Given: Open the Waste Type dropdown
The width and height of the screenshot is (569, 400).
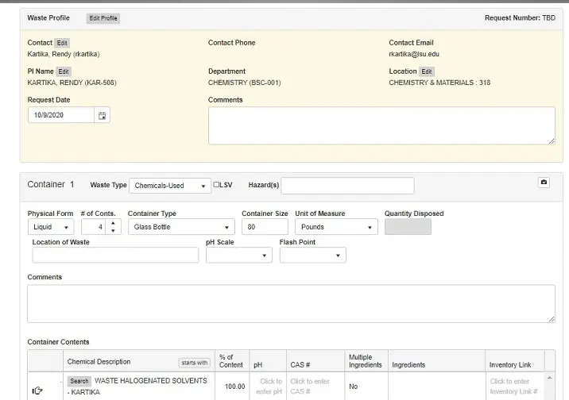Looking at the screenshot, I should [x=169, y=186].
